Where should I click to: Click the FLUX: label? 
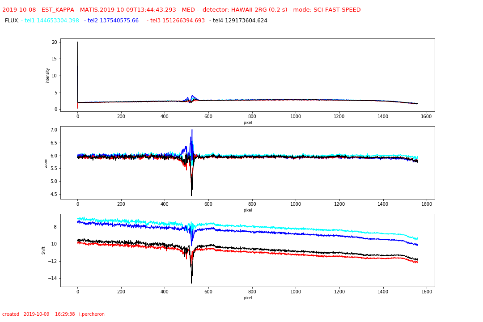(x=12, y=21)
